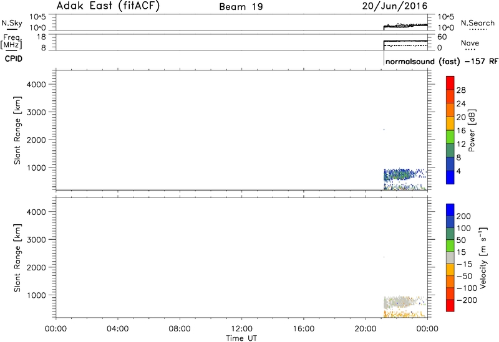
Task: Click the '28' Power colorbar value
Action: 461,90
